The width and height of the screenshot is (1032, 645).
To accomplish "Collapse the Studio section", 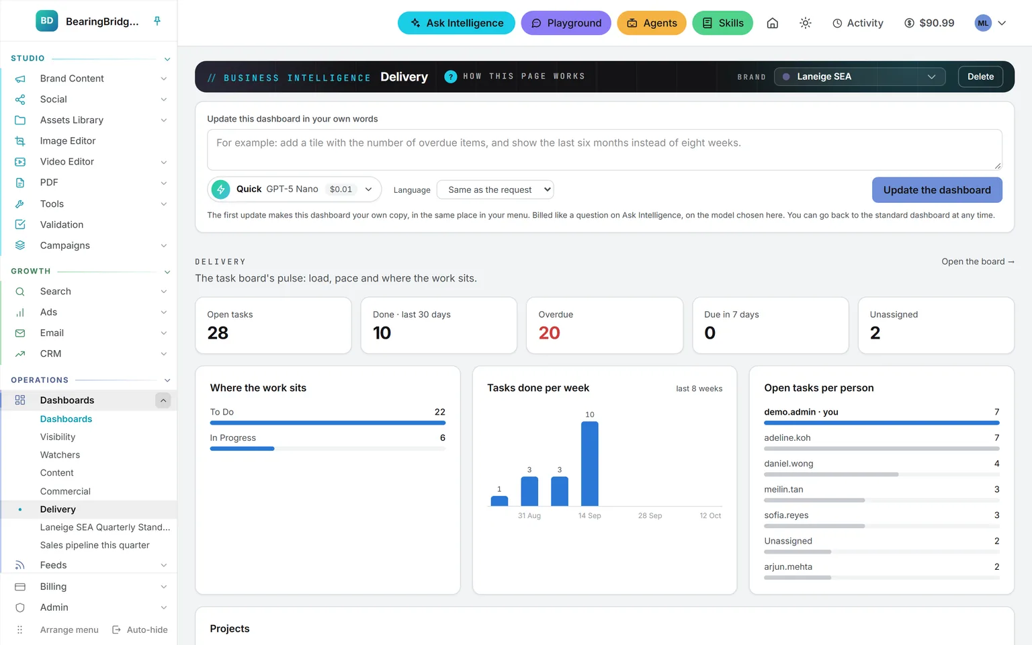I will click(167, 59).
